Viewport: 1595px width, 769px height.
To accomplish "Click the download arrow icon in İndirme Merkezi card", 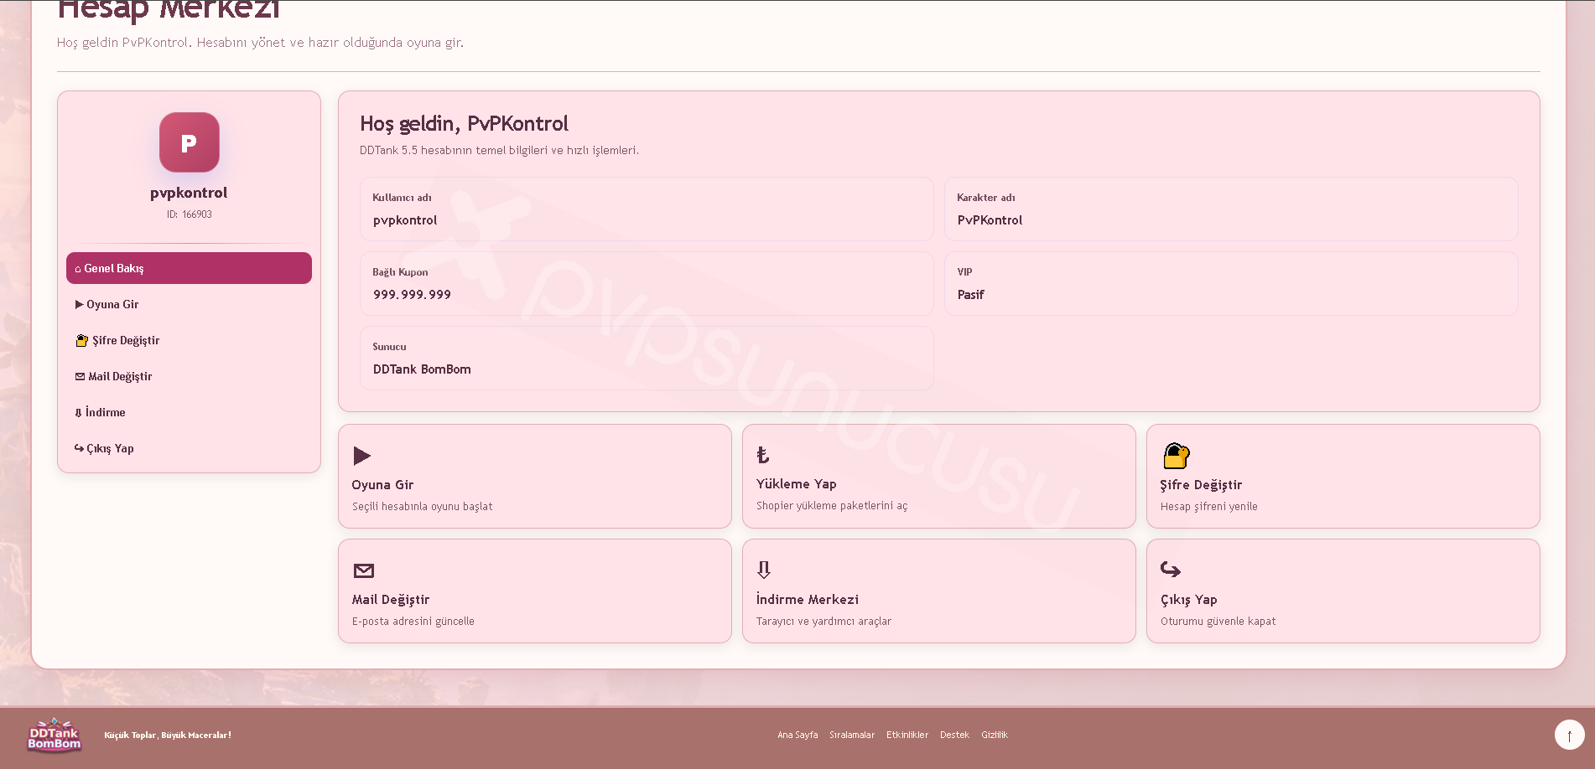I will pyautogui.click(x=763, y=570).
